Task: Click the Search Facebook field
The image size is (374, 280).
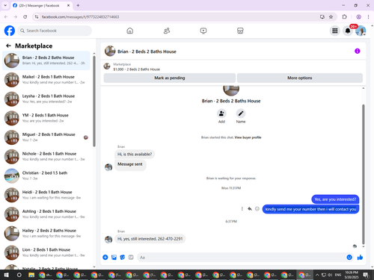Action: (x=55, y=31)
